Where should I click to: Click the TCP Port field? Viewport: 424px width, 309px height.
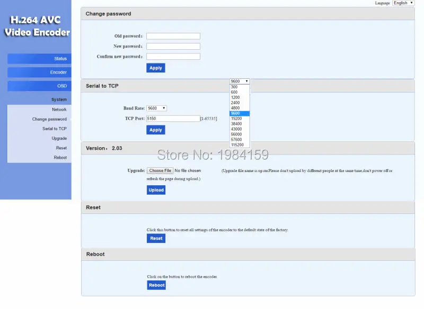173,119
